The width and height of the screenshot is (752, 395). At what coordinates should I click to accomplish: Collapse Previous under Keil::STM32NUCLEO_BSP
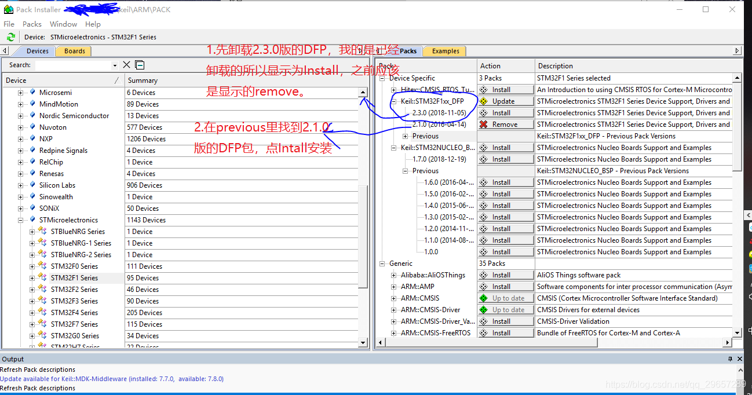coord(406,171)
